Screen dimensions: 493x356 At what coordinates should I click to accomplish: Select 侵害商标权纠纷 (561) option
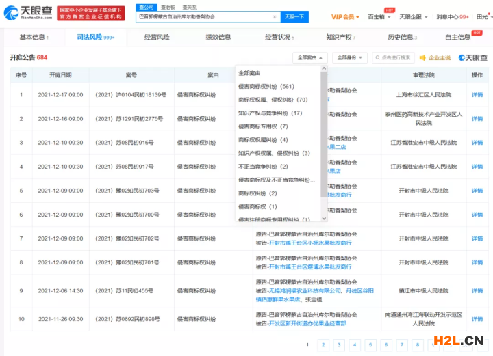[266, 87]
